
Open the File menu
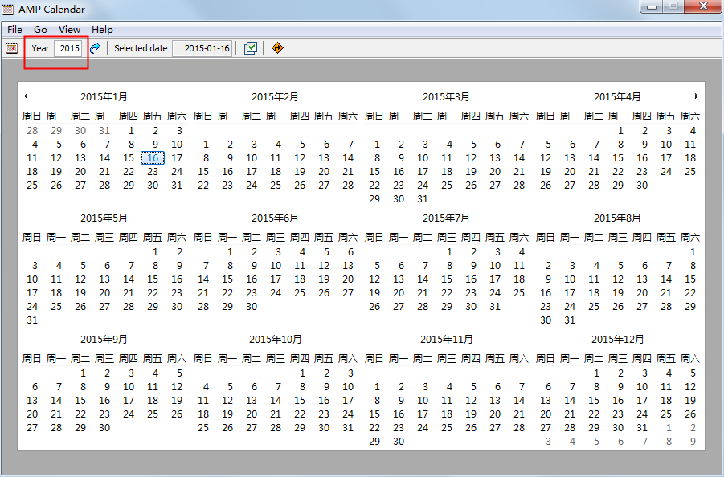pyautogui.click(x=14, y=30)
